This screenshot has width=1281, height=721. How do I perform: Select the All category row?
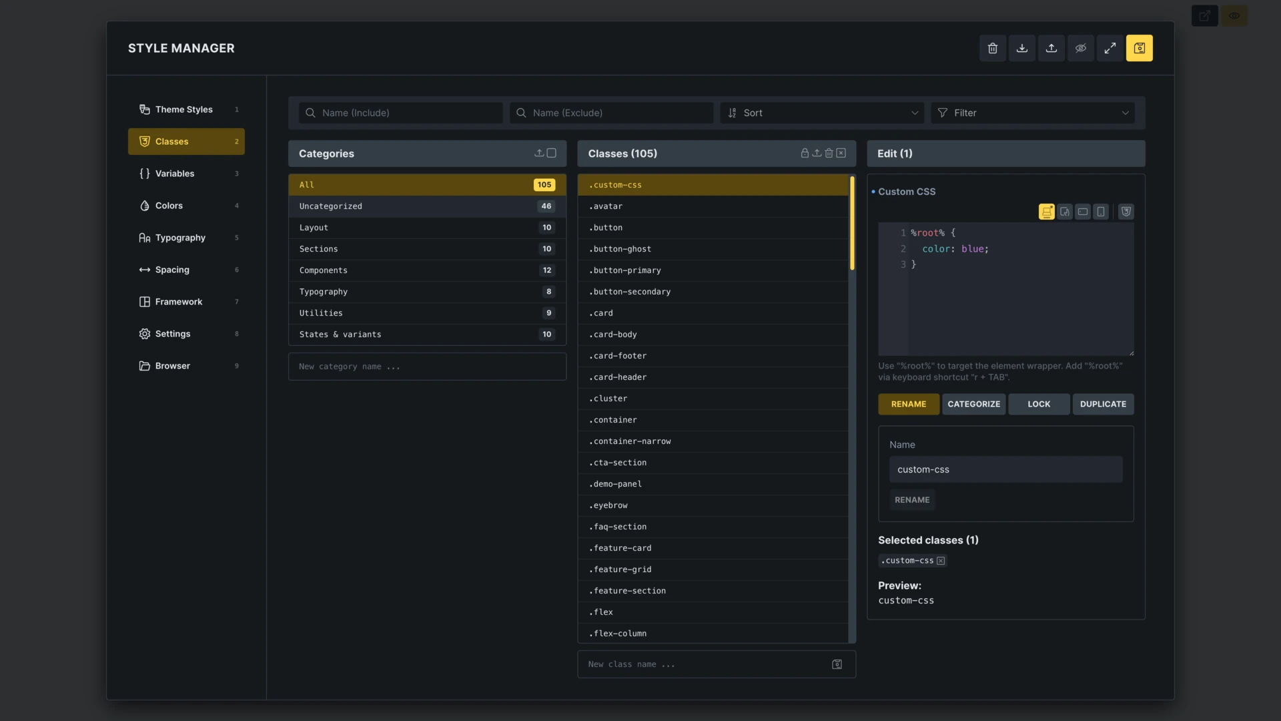point(427,185)
